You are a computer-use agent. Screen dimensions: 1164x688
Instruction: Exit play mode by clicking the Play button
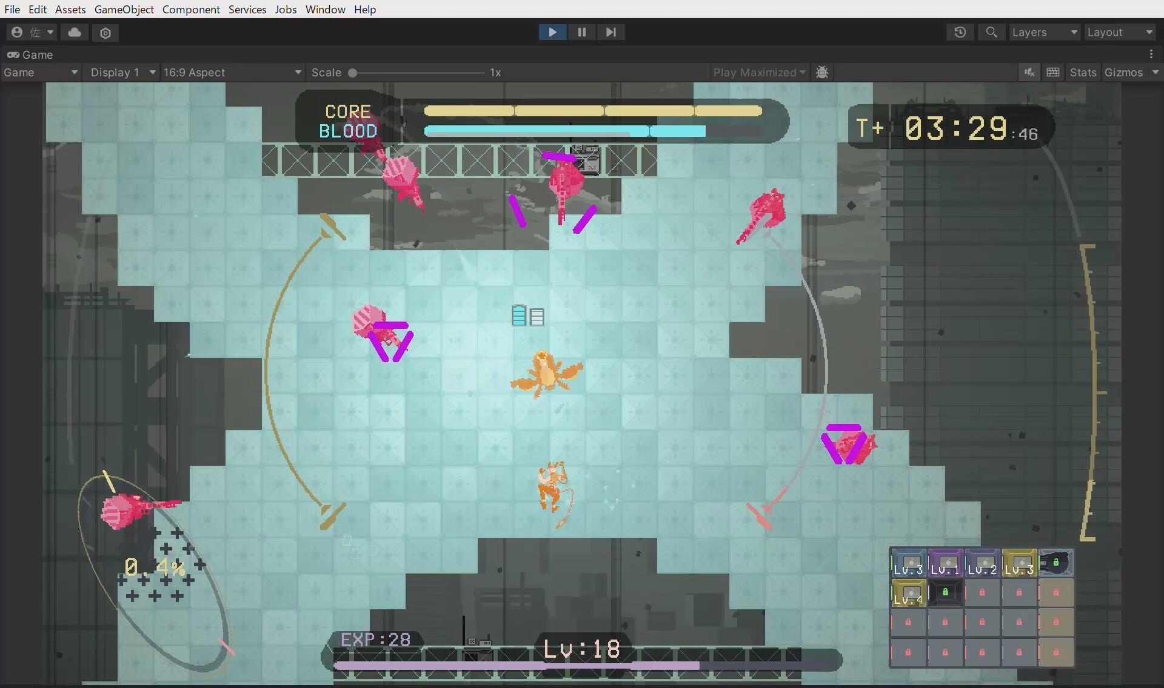point(552,32)
